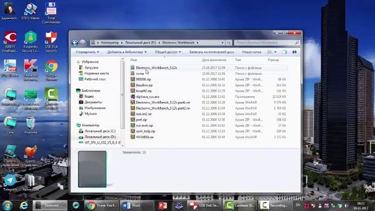375x211 pixels.
Task: Open the Добавить в библиотеку dropdown
Action: [x=127, y=52]
